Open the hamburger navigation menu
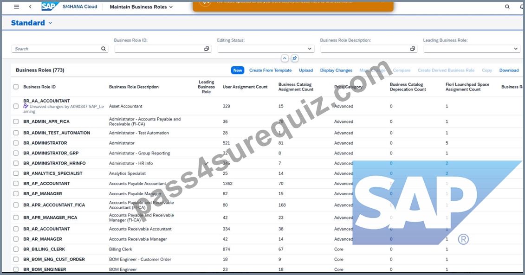 (16, 6)
